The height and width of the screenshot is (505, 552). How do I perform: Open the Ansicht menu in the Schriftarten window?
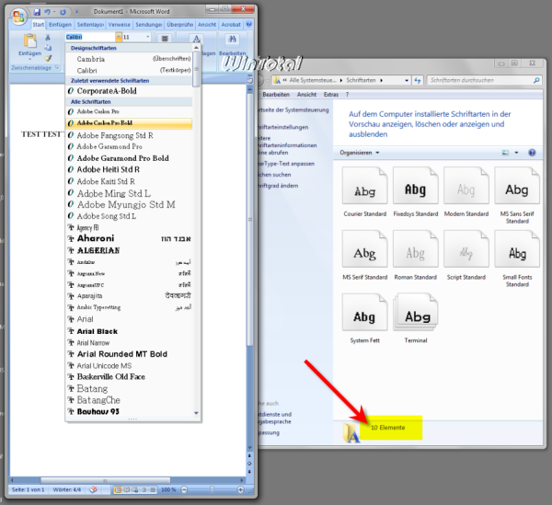[306, 95]
